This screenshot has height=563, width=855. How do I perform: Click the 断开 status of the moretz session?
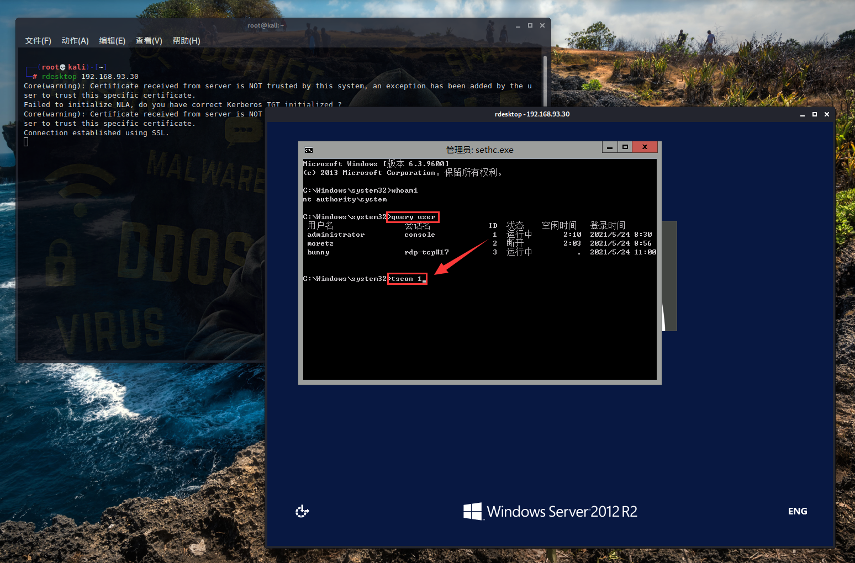[x=515, y=243]
